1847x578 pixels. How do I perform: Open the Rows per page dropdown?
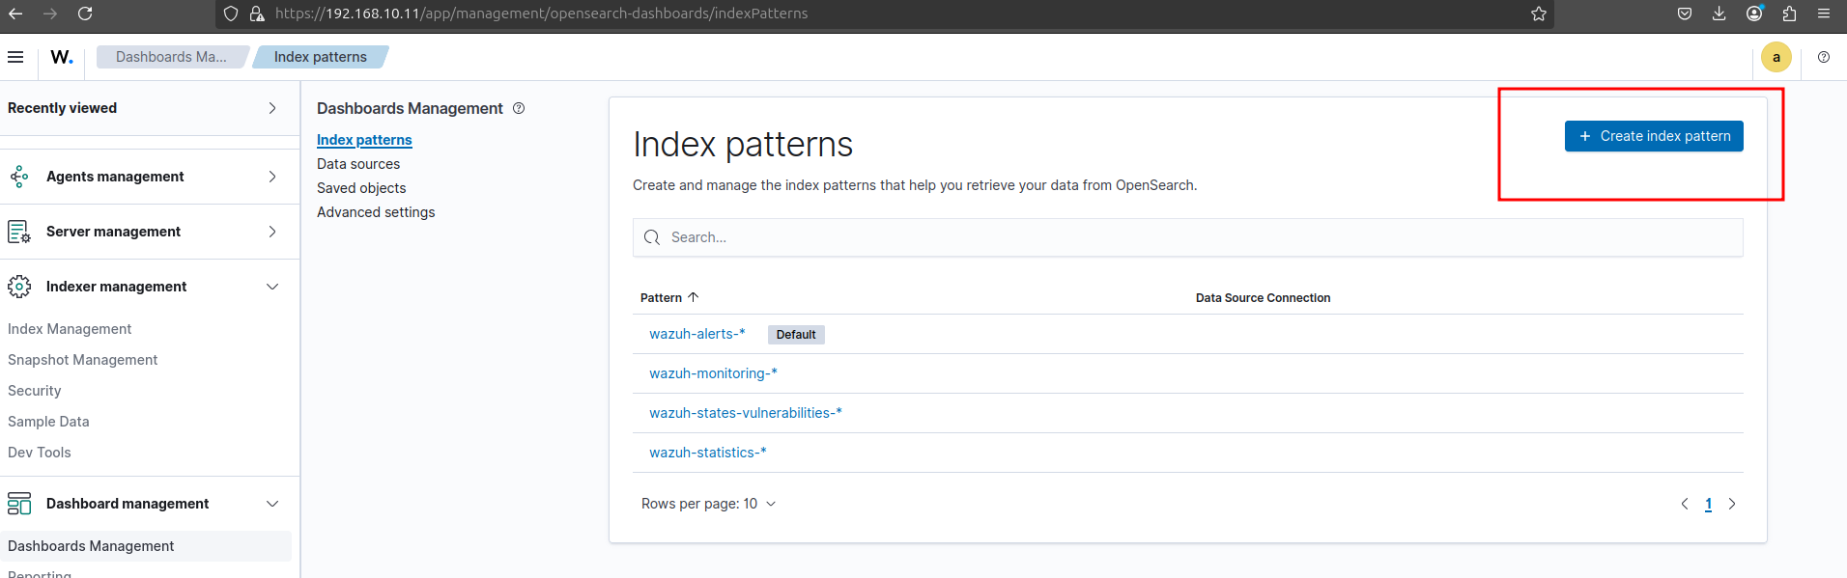tap(708, 504)
